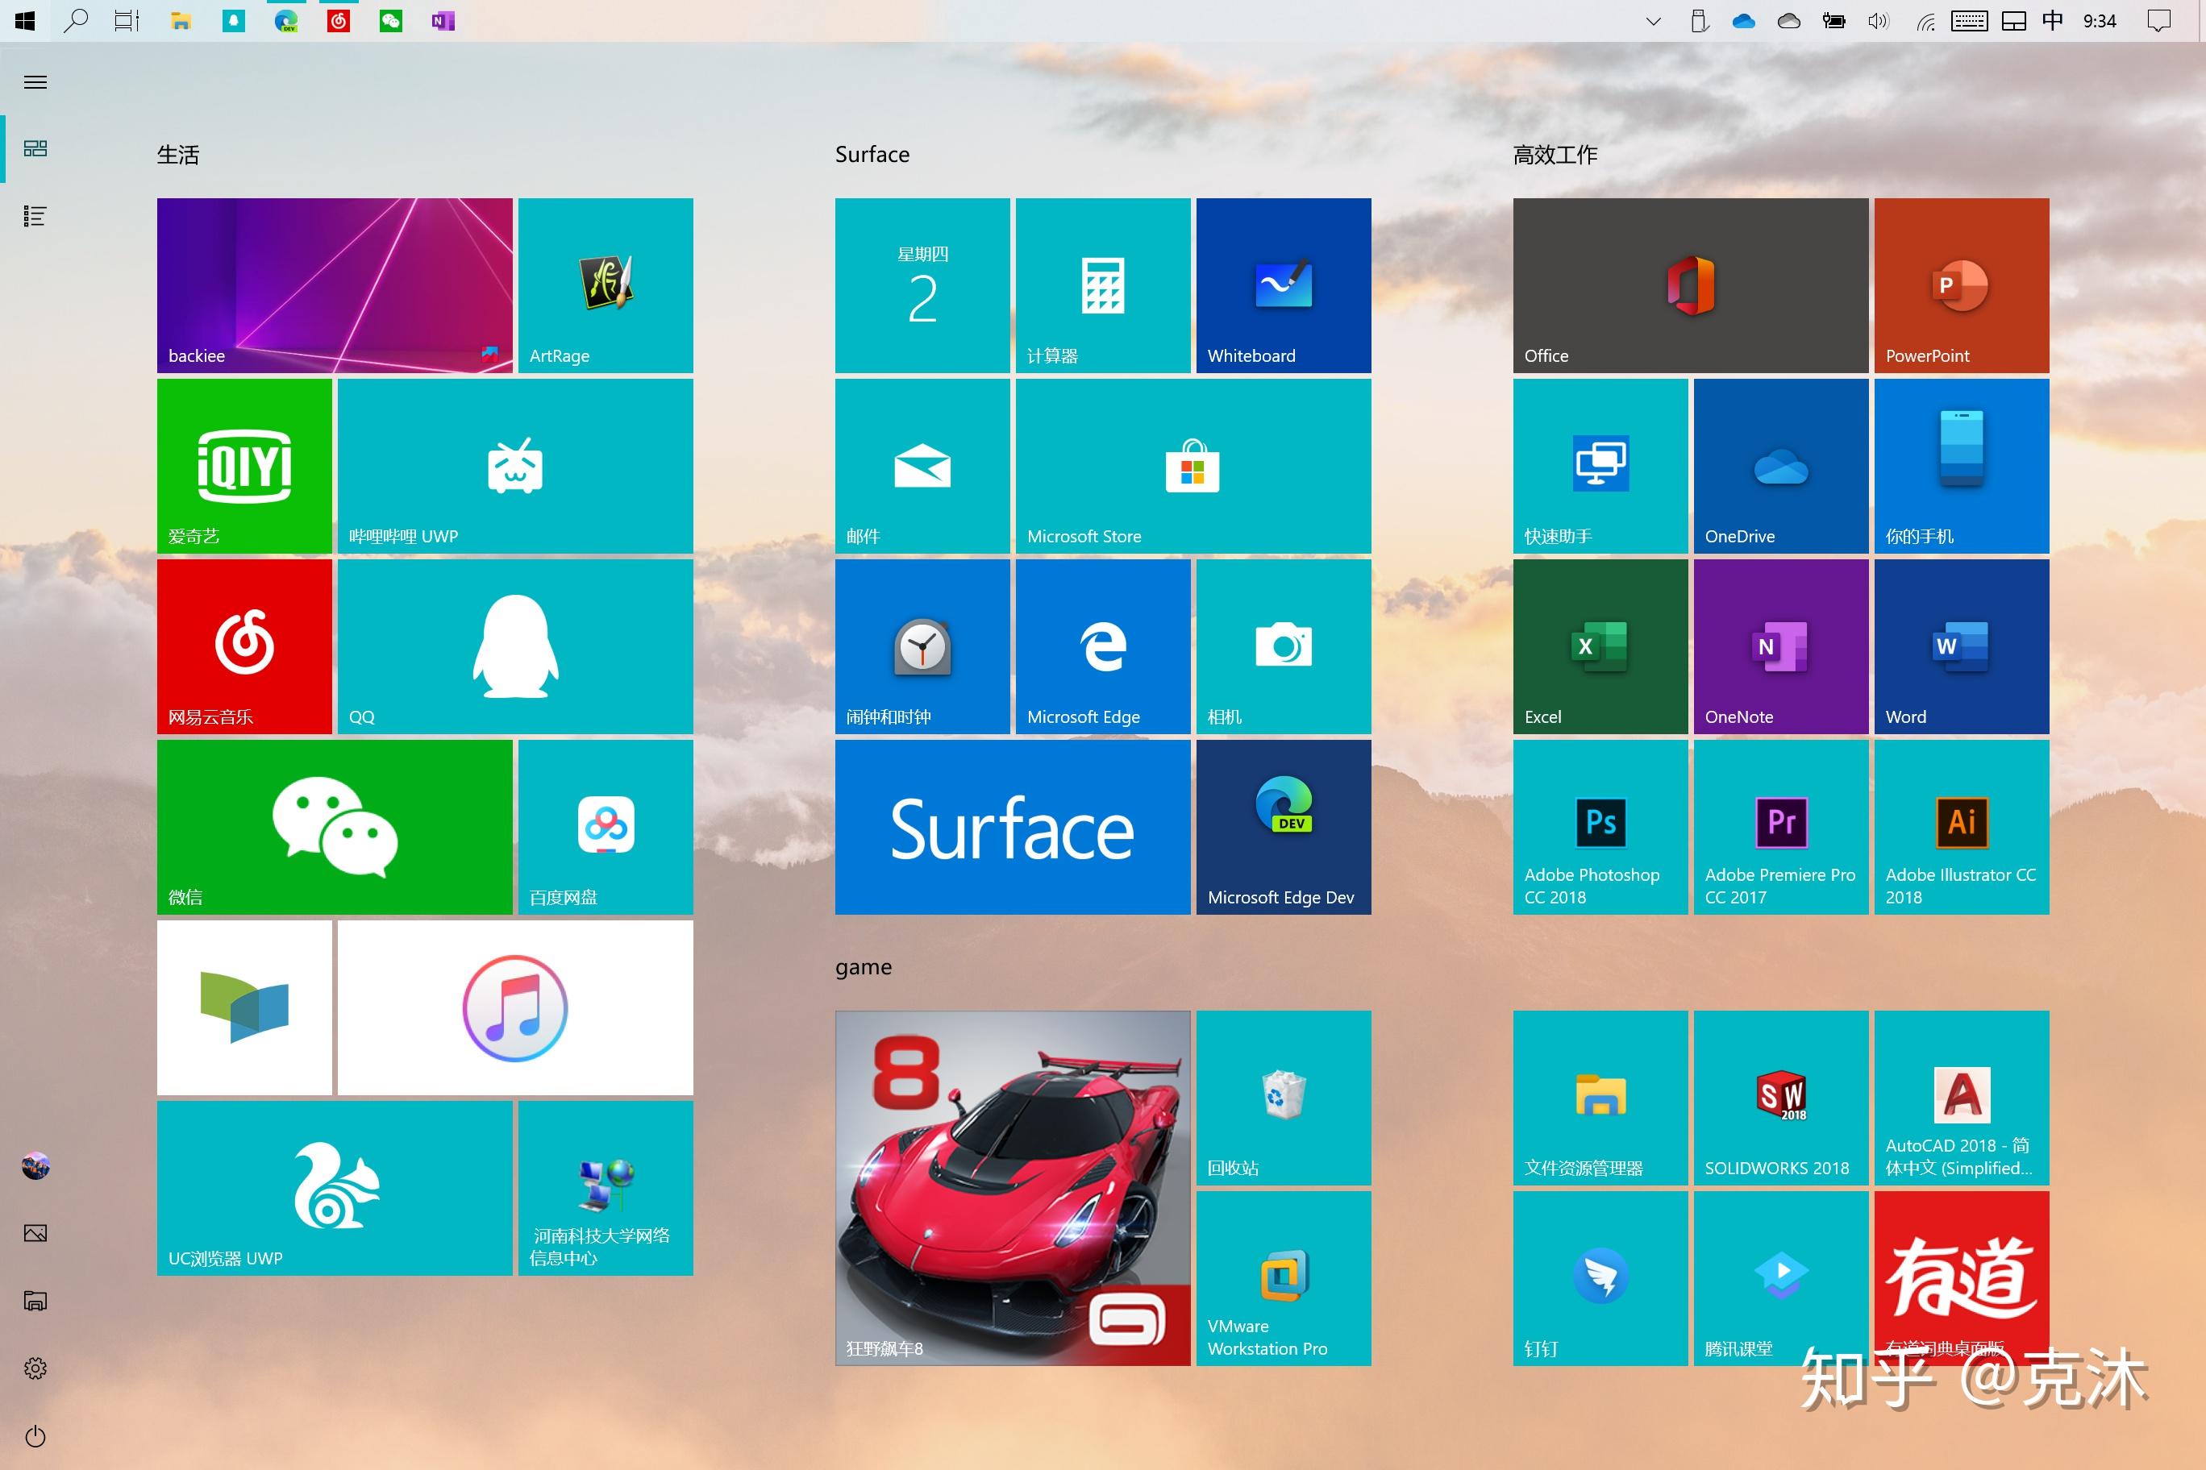Open the Microsoft Store tile
This screenshot has height=1470, width=2206.
coord(1193,466)
